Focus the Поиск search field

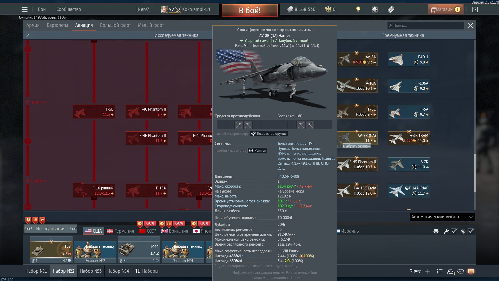426,25
